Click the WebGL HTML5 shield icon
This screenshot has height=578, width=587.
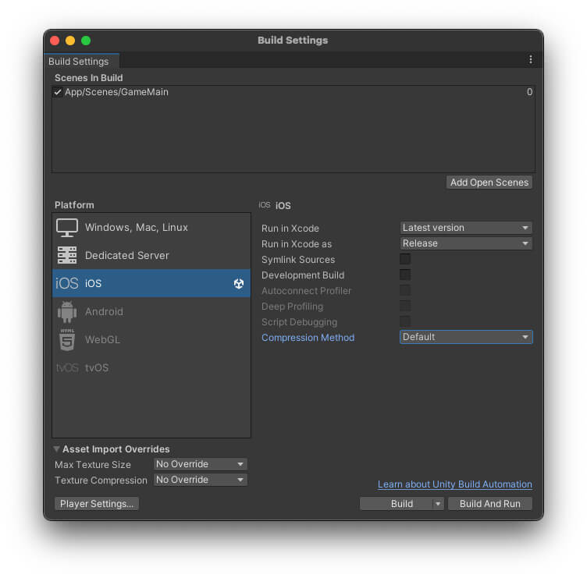click(x=67, y=339)
